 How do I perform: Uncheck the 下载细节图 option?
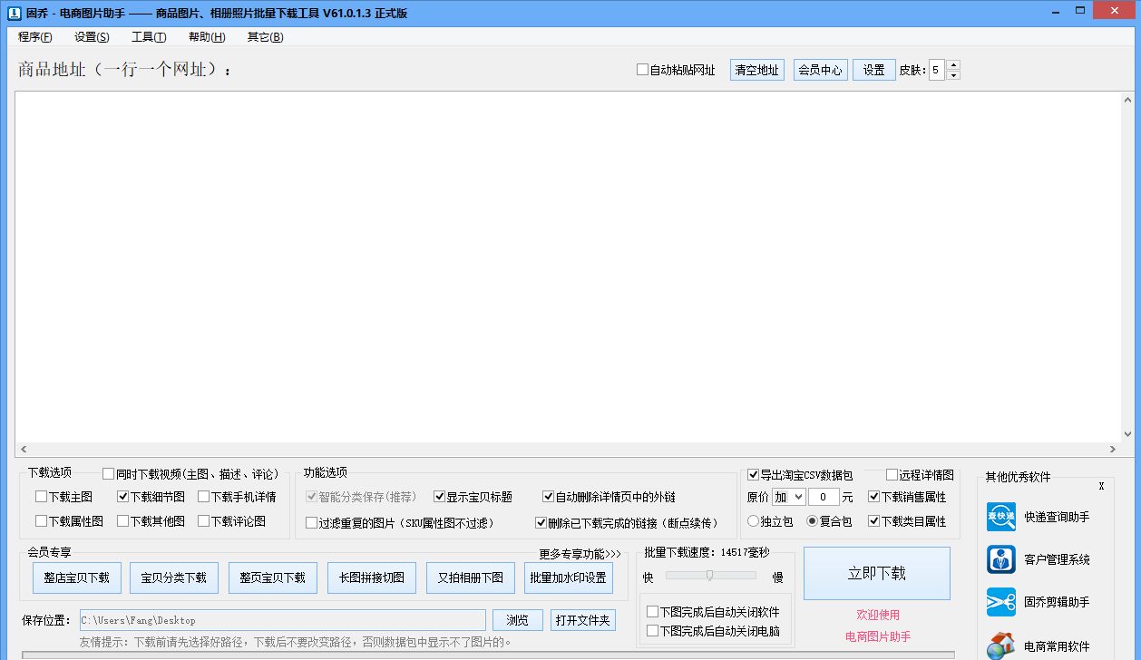[122, 496]
